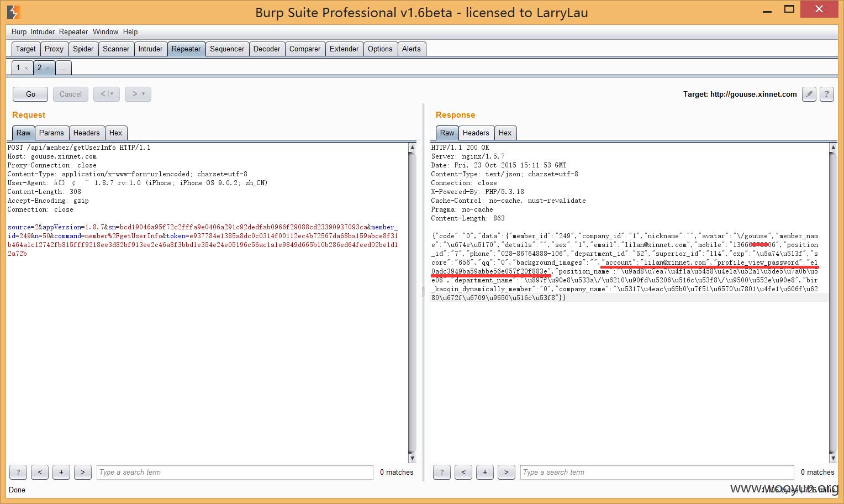Switch to the Extender tab
The width and height of the screenshot is (844, 504).
coord(344,49)
